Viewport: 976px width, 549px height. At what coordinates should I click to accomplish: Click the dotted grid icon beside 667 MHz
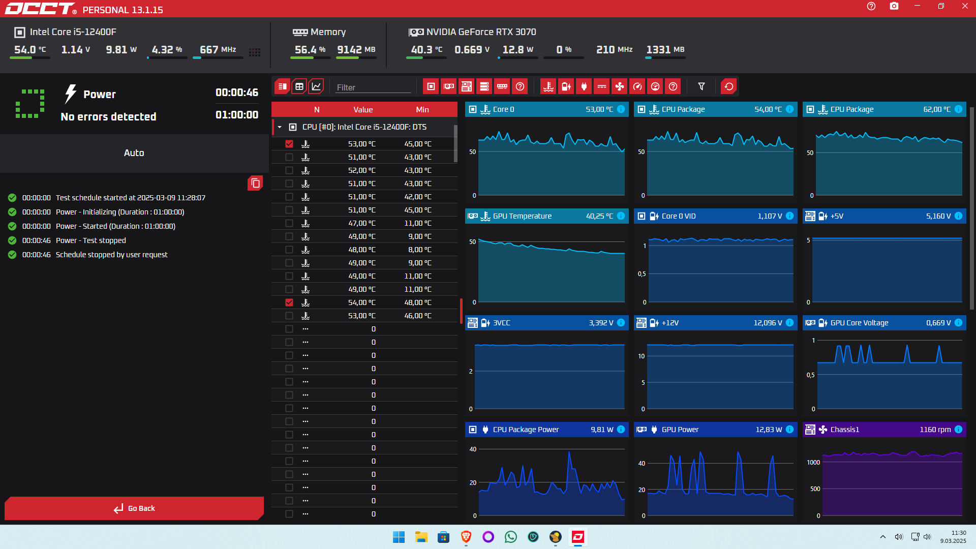[x=255, y=52]
